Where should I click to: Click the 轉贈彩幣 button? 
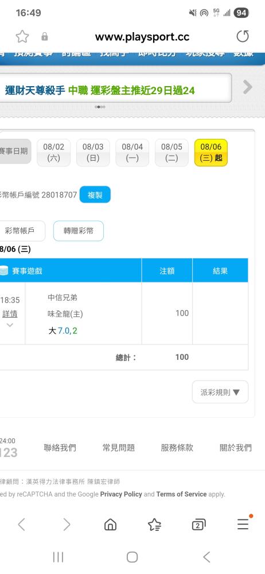coord(79,231)
